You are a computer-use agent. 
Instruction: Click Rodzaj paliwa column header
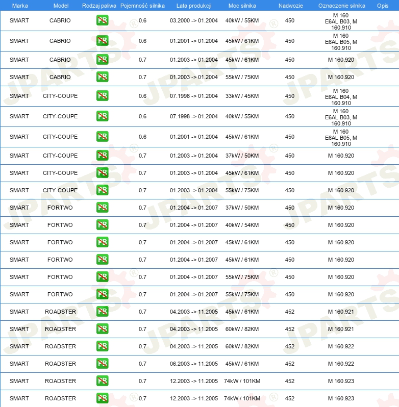coord(99,6)
